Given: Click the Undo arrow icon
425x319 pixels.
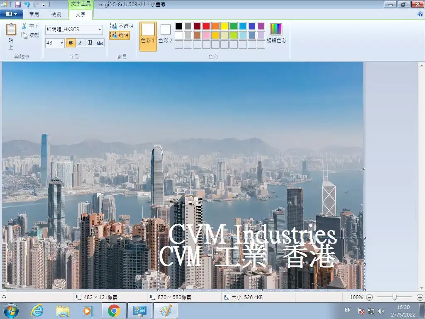Looking at the screenshot, I should point(27,4).
